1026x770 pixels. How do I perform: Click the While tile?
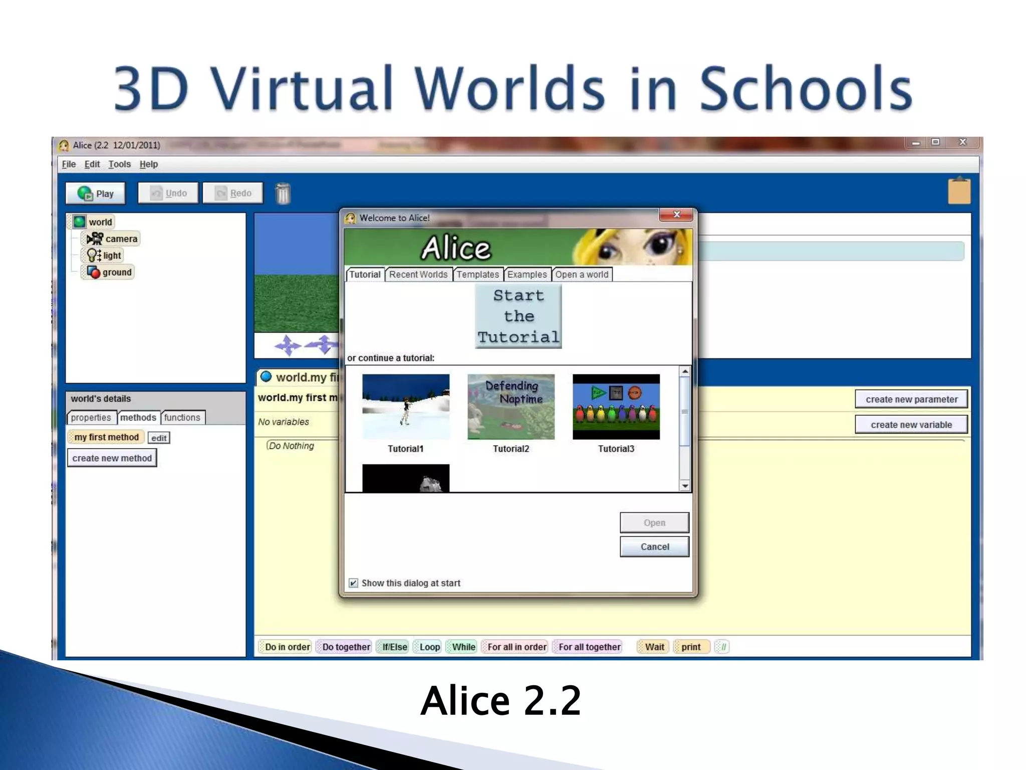tap(461, 647)
